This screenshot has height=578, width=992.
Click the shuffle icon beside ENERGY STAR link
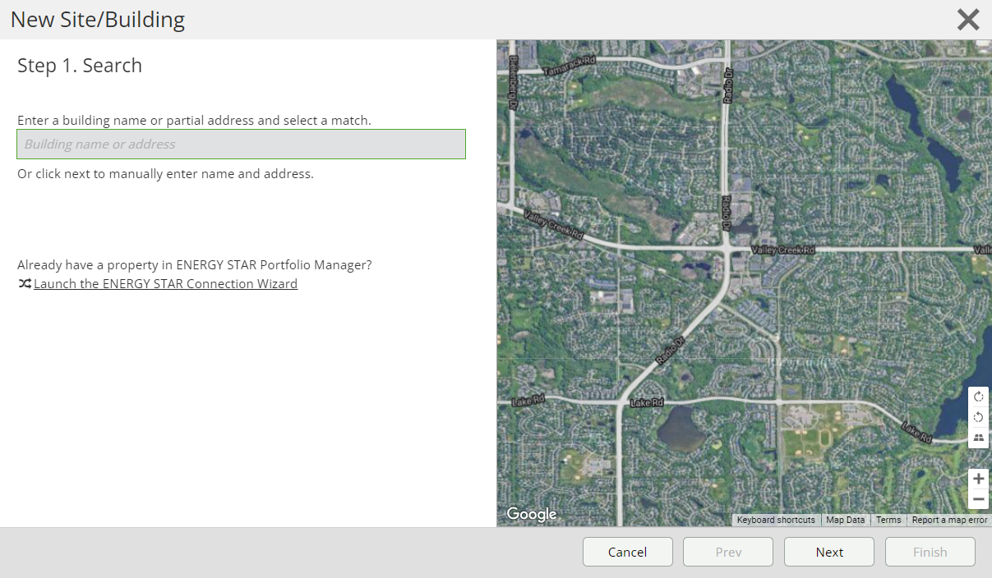25,284
